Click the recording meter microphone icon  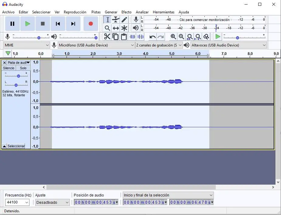tap(136, 19)
